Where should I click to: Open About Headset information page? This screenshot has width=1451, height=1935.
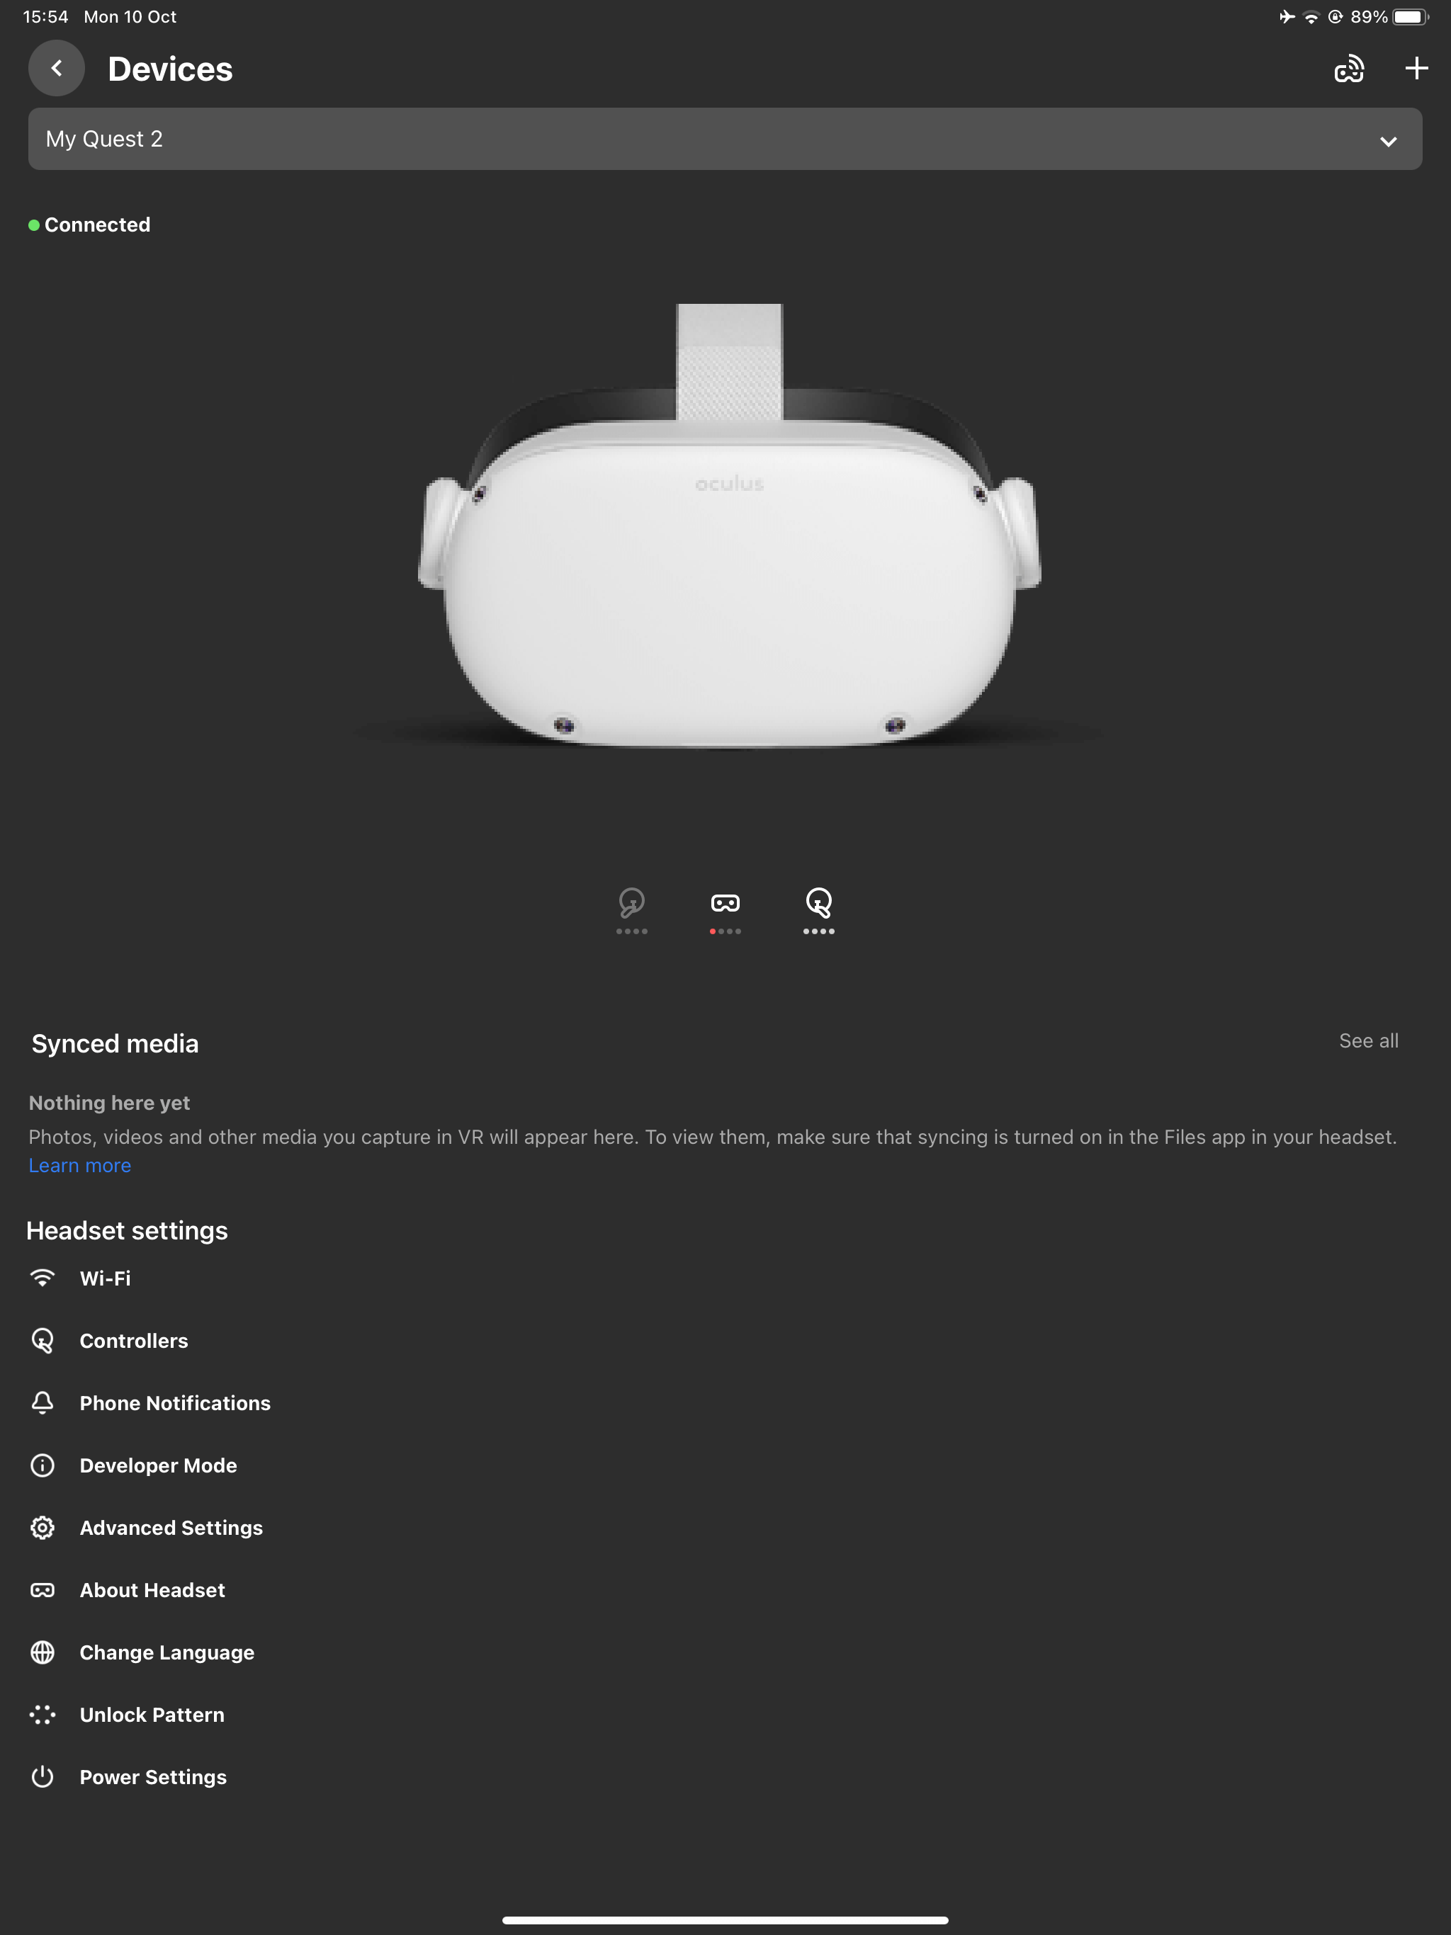(151, 1589)
